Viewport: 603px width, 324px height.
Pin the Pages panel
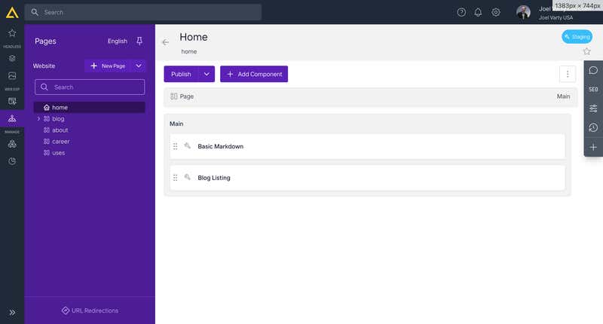(139, 41)
